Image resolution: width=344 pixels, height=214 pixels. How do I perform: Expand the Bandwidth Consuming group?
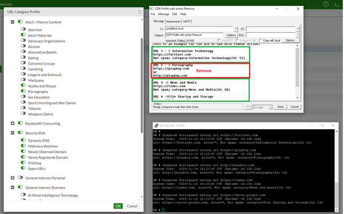coord(13,123)
